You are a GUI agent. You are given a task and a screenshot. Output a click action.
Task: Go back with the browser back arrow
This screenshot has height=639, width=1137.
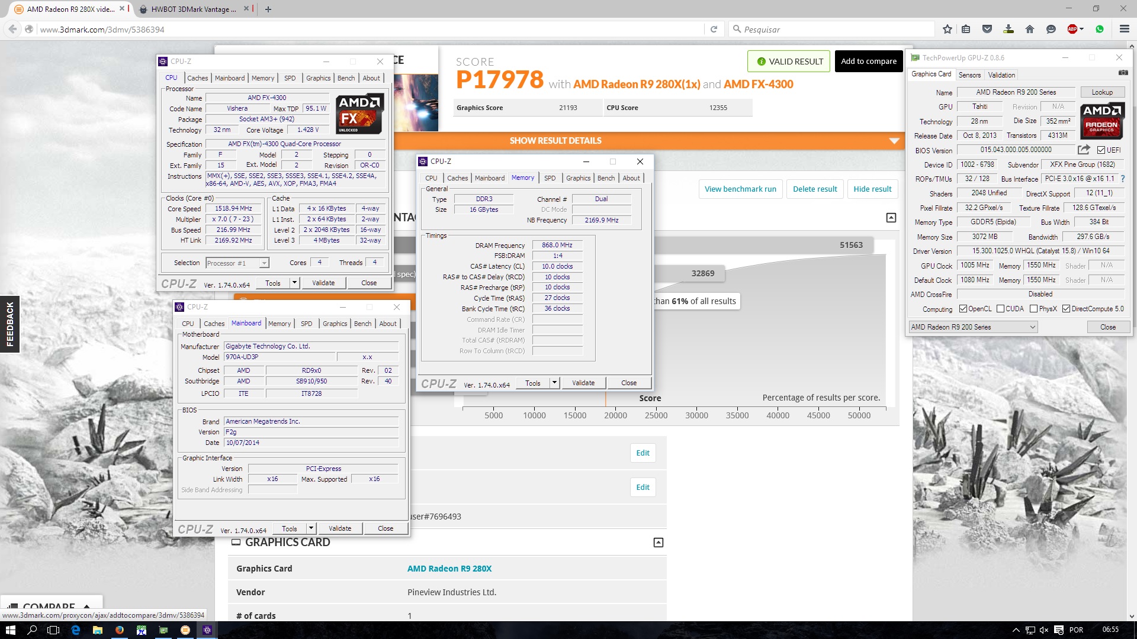pos(12,29)
